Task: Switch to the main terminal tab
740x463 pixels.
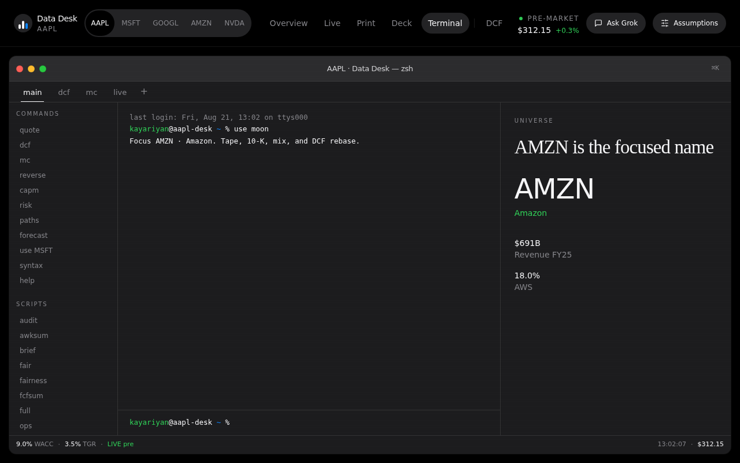Action: (32, 92)
